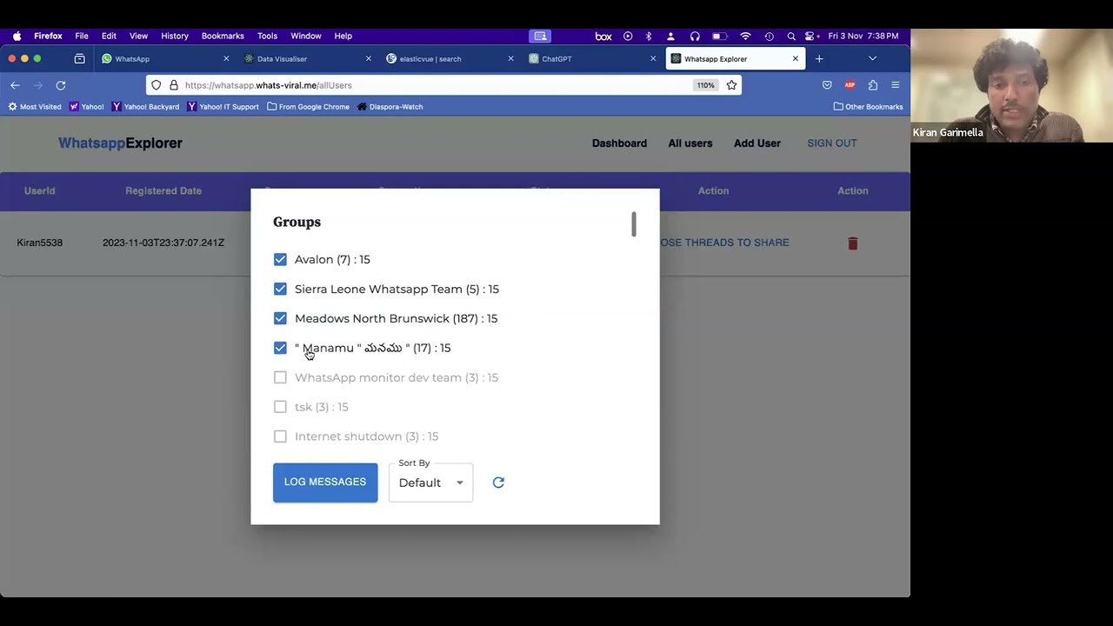Image resolution: width=1113 pixels, height=626 pixels.
Task: Open the From Google Chrome bookmarks folder
Action: [308, 107]
